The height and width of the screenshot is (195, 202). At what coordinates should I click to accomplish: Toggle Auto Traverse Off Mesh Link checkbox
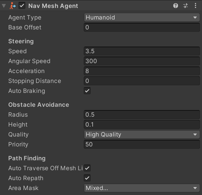pos(87,168)
